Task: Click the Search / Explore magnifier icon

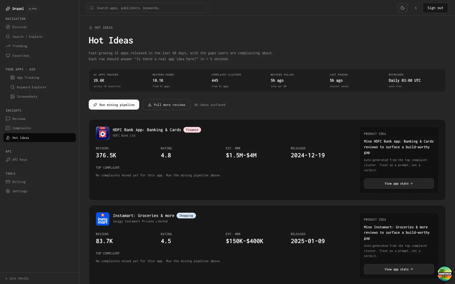Action: pyautogui.click(x=8, y=37)
